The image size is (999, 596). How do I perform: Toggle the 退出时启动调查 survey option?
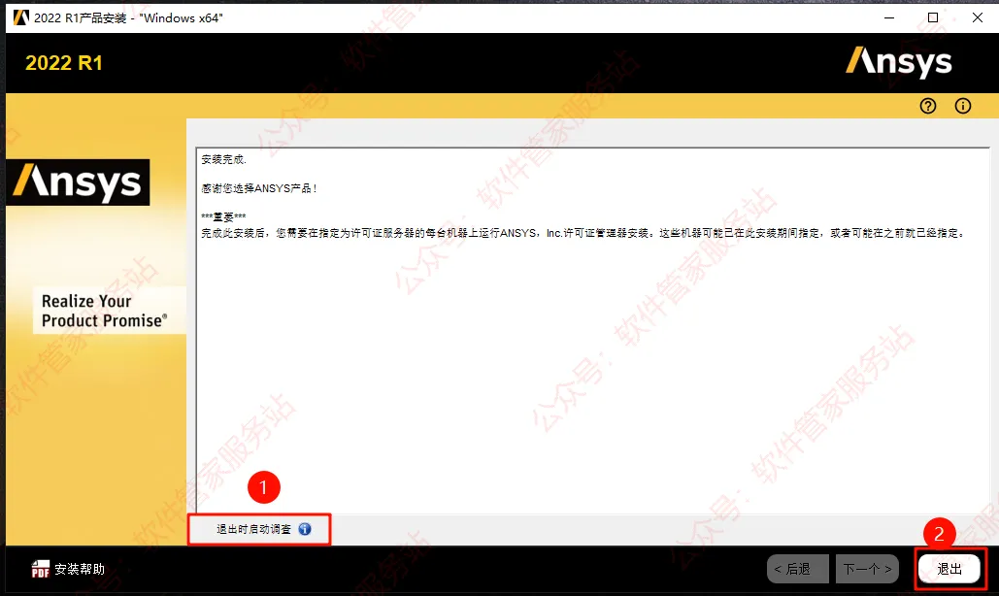click(253, 529)
